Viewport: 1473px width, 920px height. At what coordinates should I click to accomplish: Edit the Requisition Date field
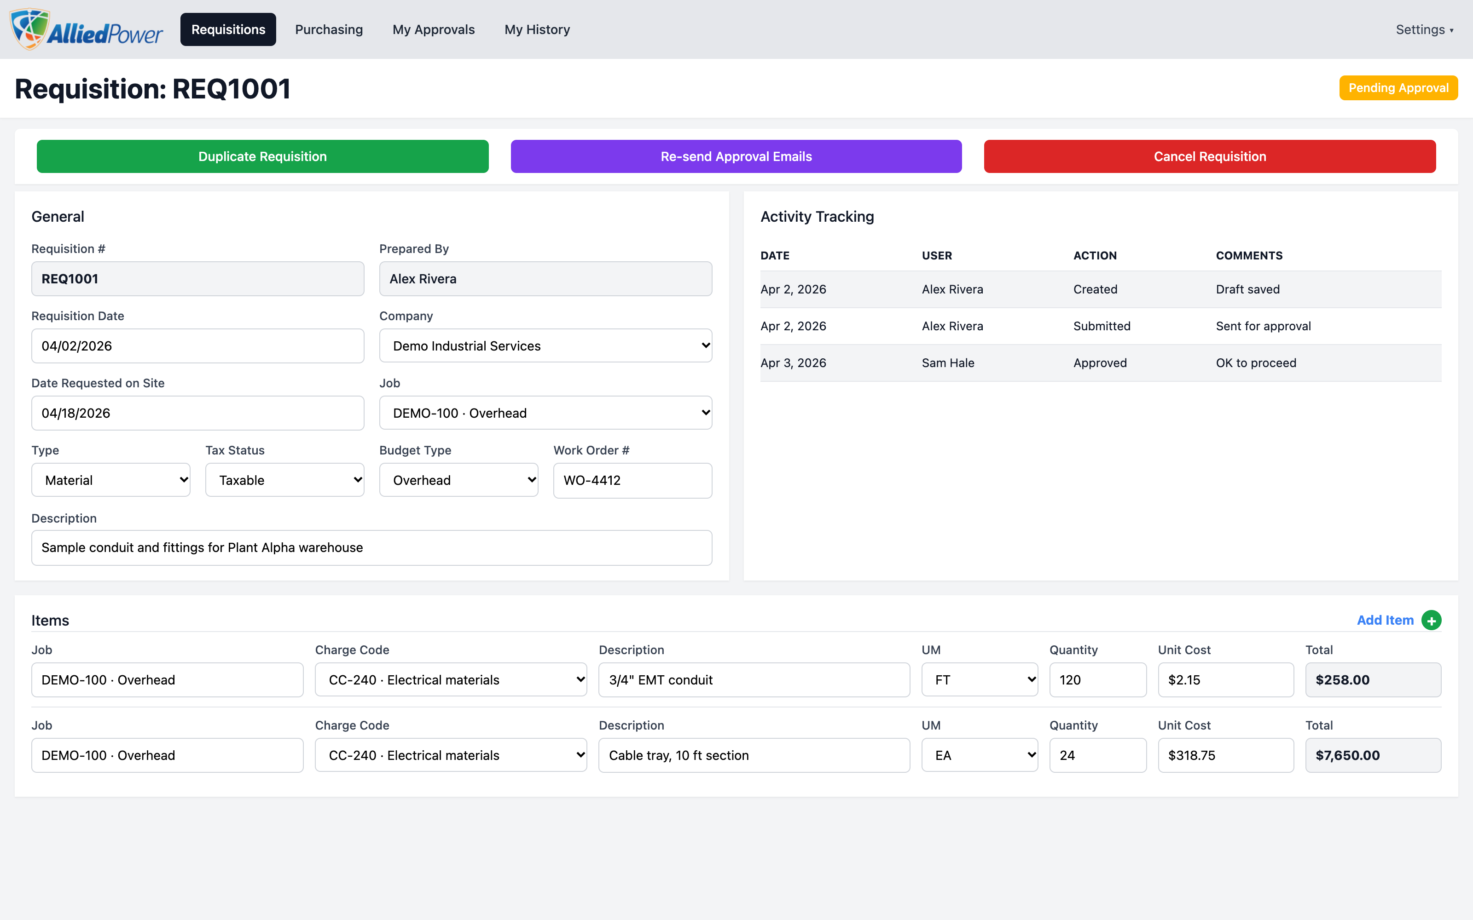tap(198, 345)
